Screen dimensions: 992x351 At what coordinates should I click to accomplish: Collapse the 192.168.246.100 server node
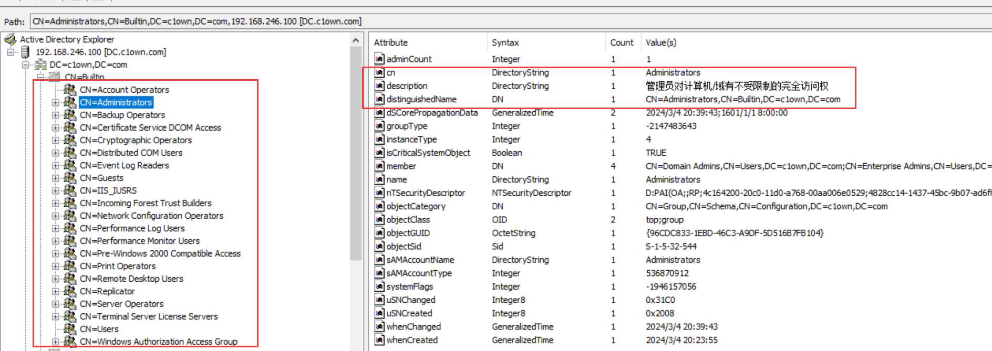11,52
